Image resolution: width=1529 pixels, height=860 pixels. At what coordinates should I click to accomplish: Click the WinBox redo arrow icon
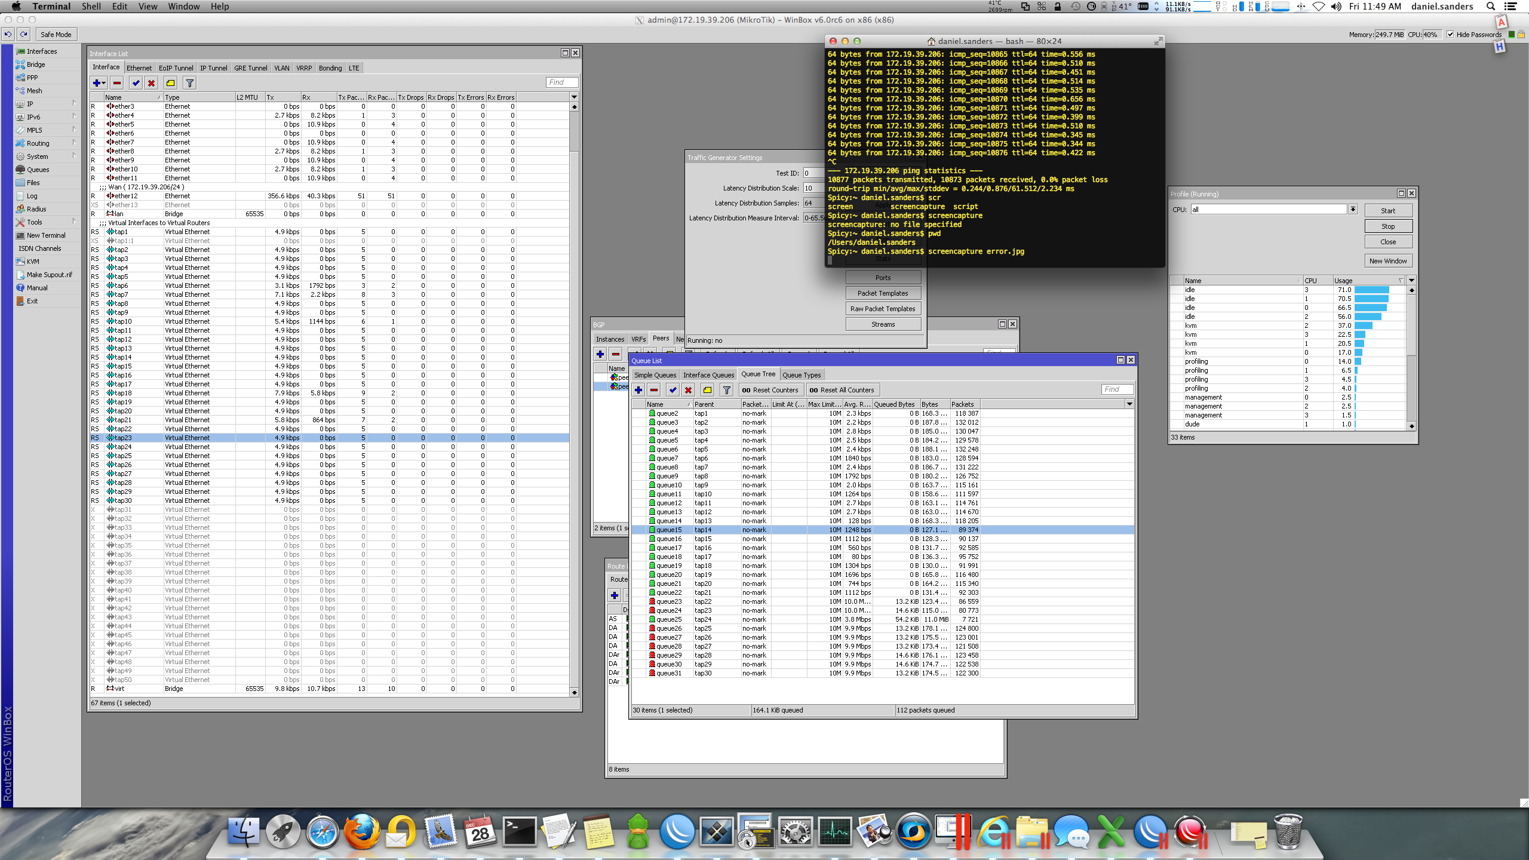pyautogui.click(x=23, y=35)
